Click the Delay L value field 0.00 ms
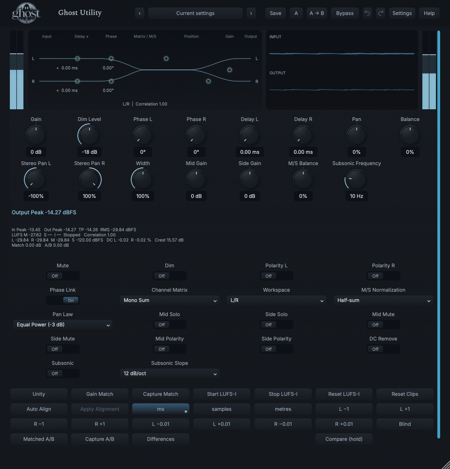Screen dimensions: 450x469 click(250, 152)
